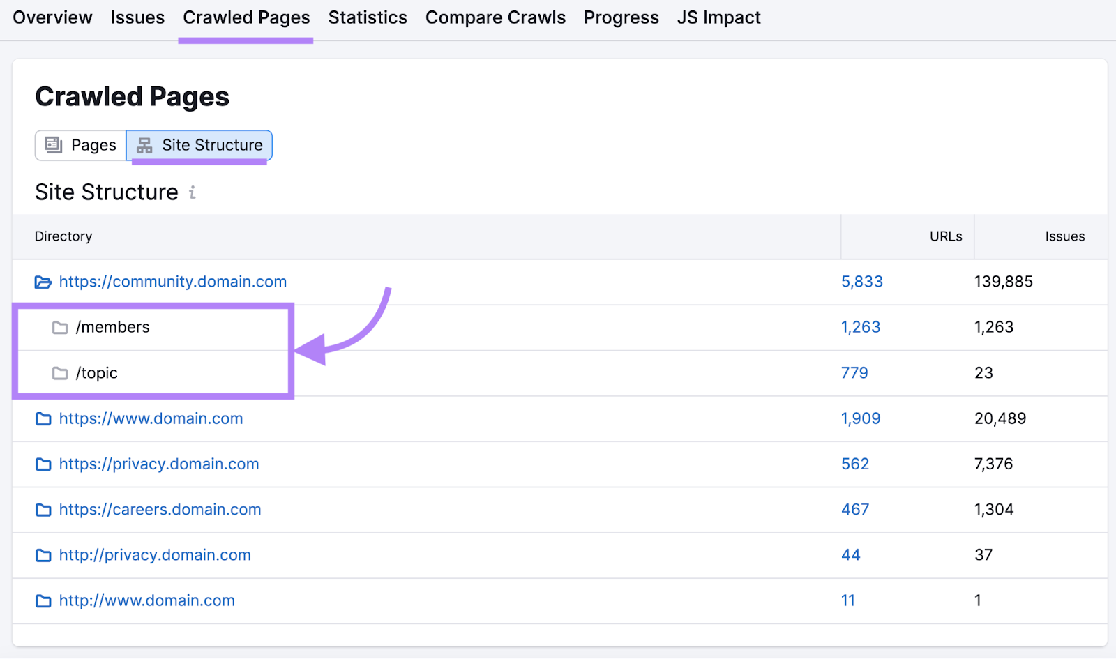Screen dimensions: 1116x659
Task: Click the folder icon beside careers.domain.com
Action: pyautogui.click(x=43, y=510)
